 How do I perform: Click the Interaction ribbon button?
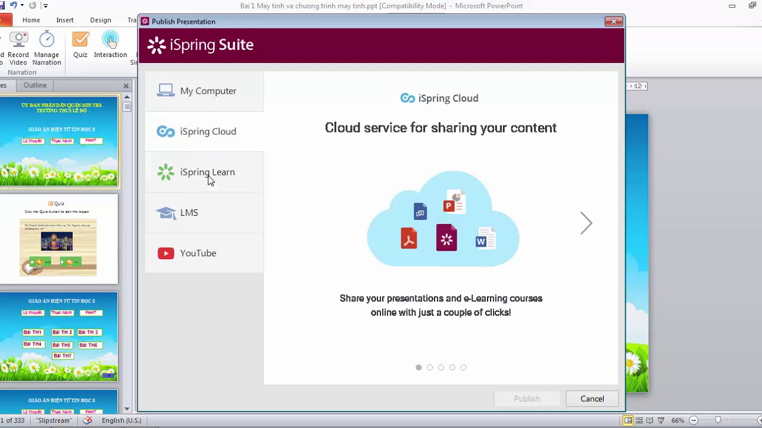pyautogui.click(x=110, y=45)
